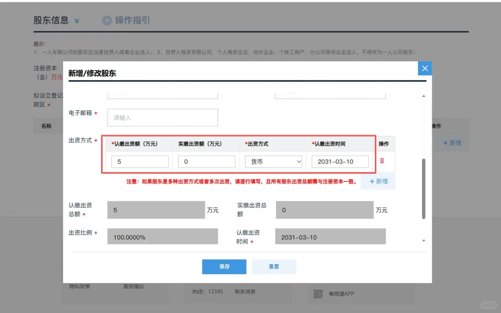Click the 重置 button
501x313 pixels.
tap(274, 267)
